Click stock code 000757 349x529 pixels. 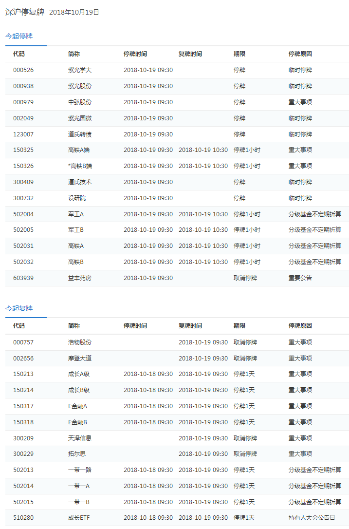[23, 342]
